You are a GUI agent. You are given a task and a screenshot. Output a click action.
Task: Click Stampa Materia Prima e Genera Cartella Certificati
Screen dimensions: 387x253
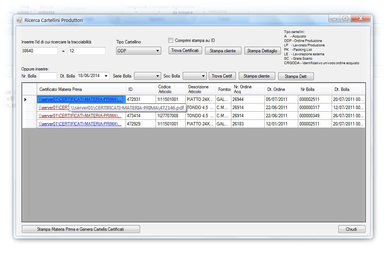(81, 229)
